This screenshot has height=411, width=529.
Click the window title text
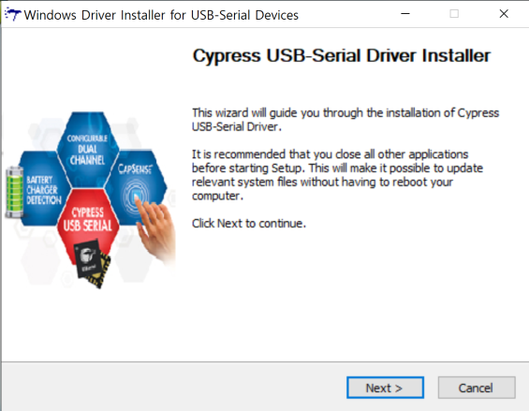click(x=161, y=15)
